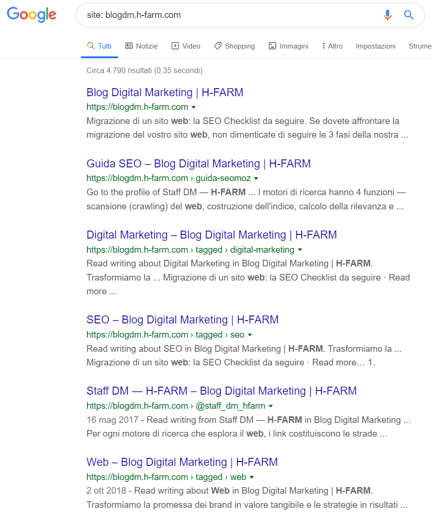Click the Tutti magnifier icon

tap(91, 46)
